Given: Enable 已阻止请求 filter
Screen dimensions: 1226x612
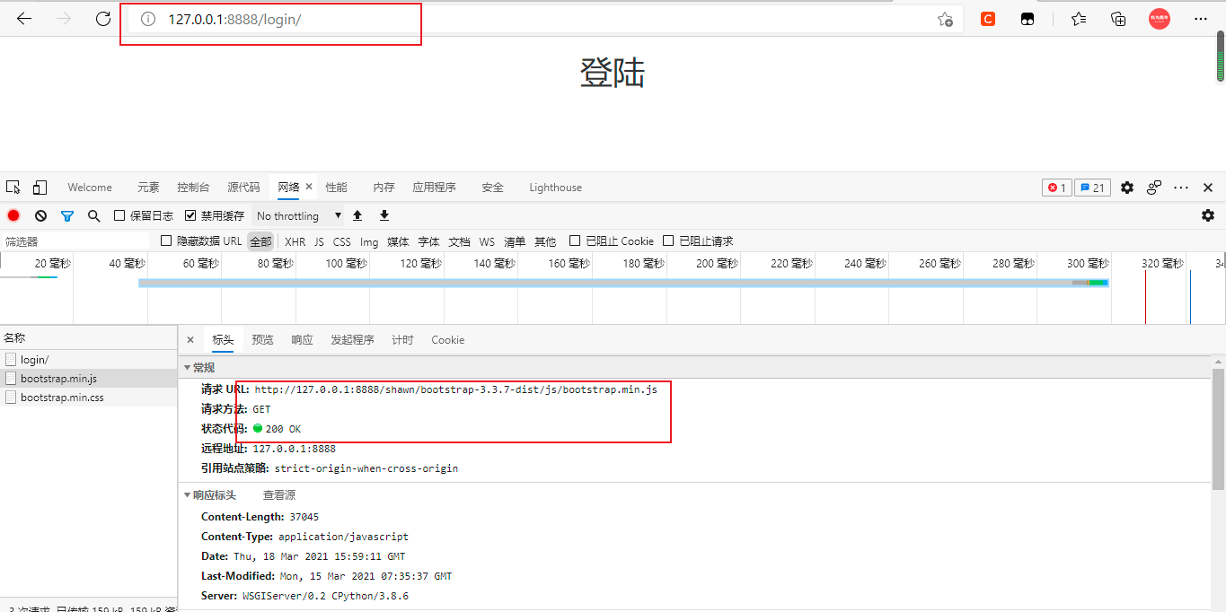Looking at the screenshot, I should (668, 240).
